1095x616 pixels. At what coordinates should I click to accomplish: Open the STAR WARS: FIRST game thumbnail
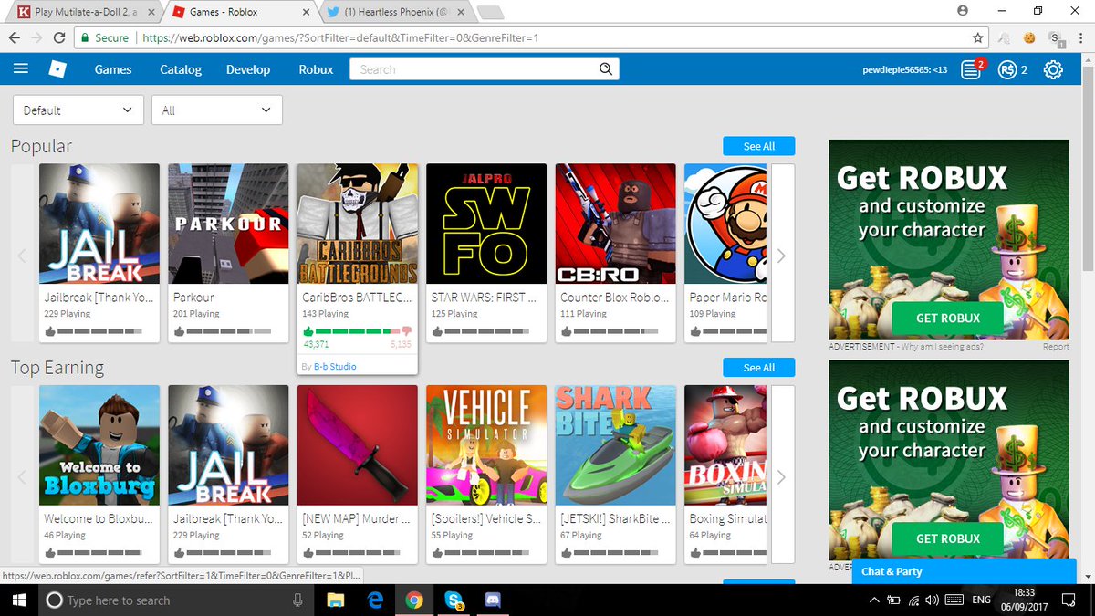click(487, 224)
